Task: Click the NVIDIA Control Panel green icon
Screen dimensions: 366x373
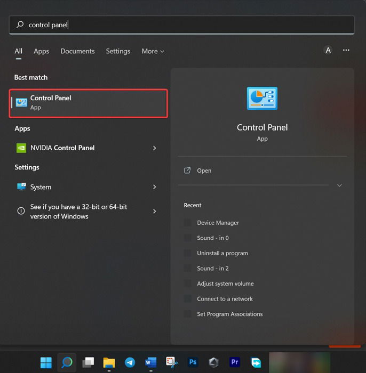Action: (x=21, y=148)
